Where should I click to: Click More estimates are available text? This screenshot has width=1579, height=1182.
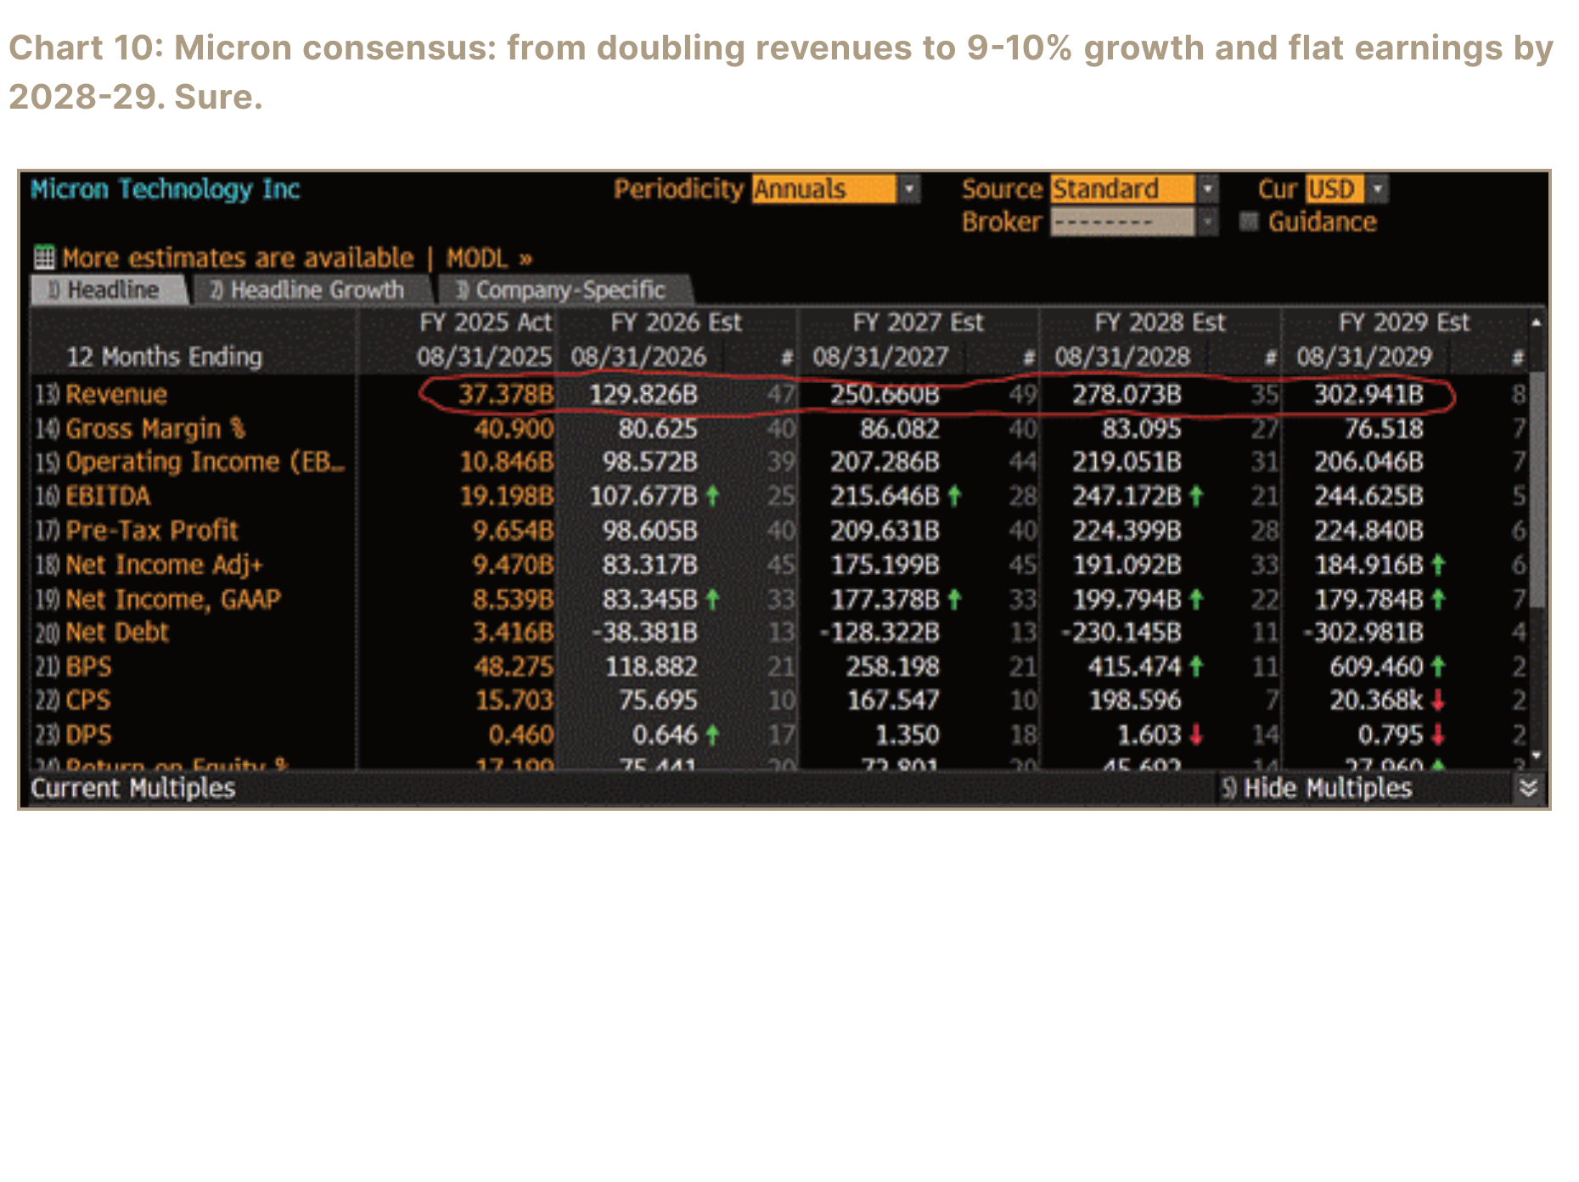tap(238, 257)
